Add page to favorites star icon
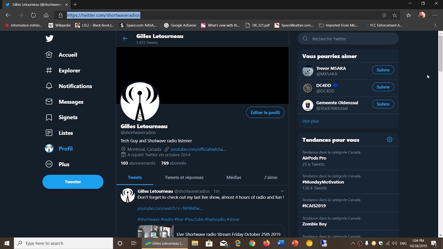Image resolution: width=443 pixels, height=249 pixels. (395, 15)
